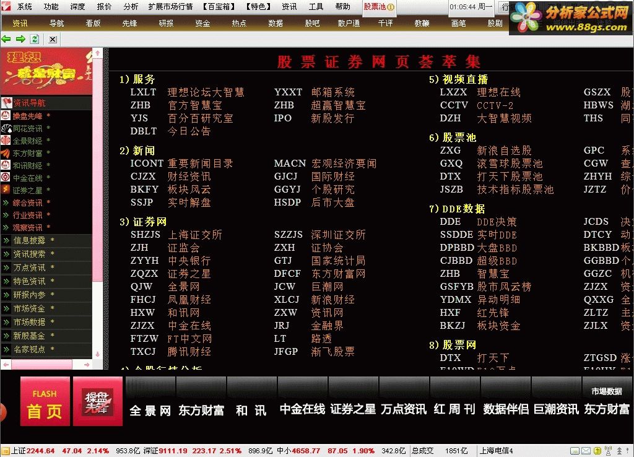634x457 pixels.
Task: Switch to the 散户通 tab
Action: point(349,24)
